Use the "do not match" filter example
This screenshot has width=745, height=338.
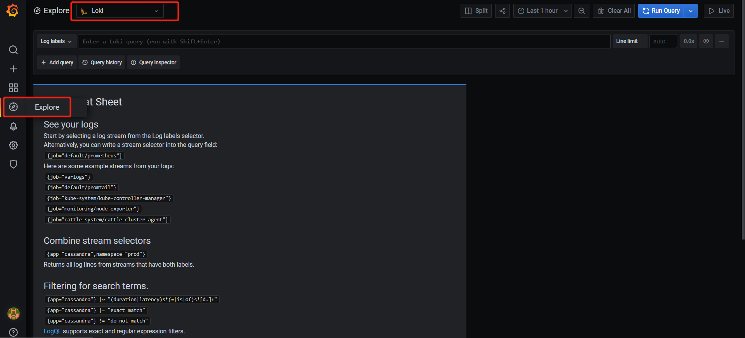coord(97,321)
